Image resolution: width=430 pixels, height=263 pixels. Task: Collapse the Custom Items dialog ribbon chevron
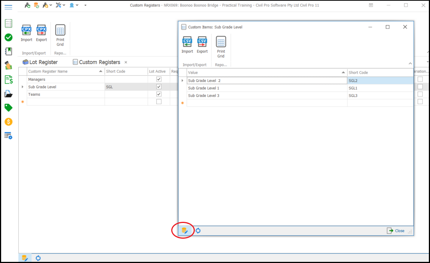coord(410,64)
